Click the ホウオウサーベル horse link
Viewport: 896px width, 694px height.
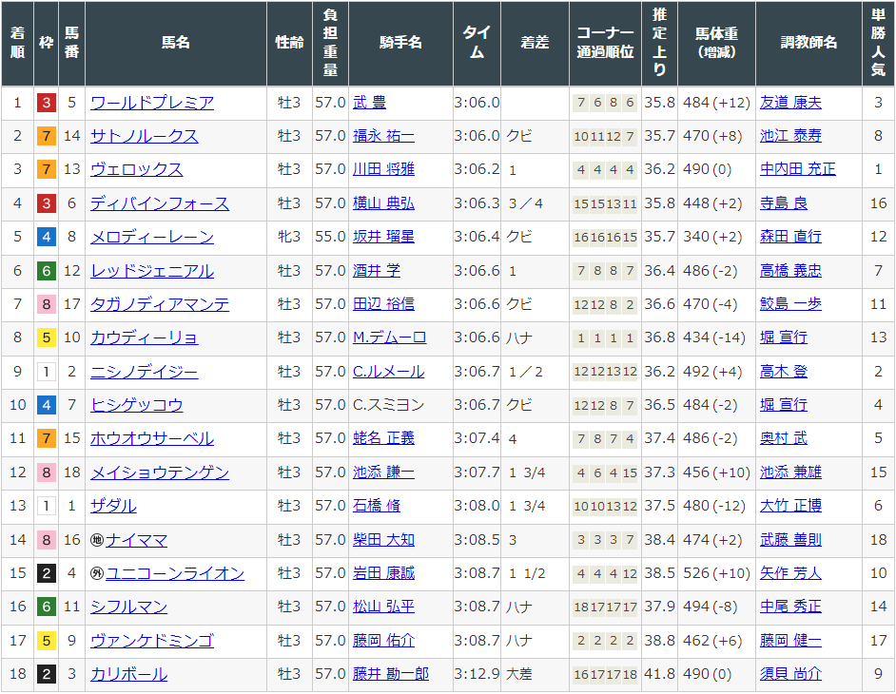pos(152,438)
